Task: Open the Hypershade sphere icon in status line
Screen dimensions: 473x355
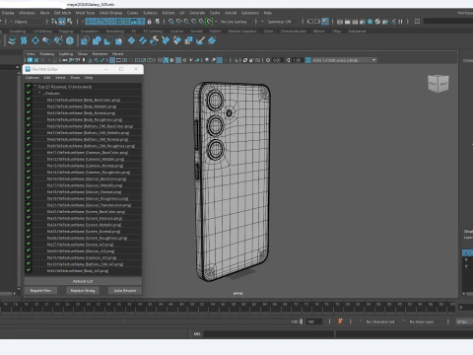Action: tap(370, 22)
